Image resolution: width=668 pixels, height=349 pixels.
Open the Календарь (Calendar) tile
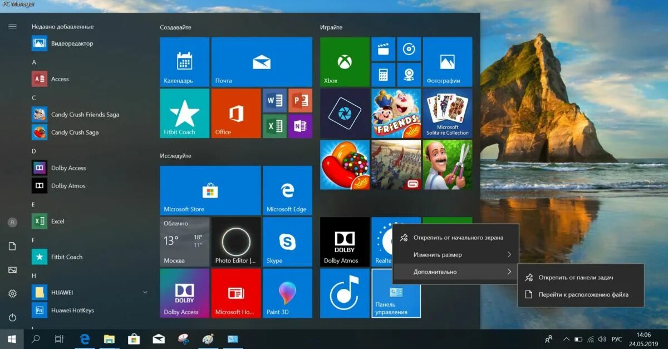click(x=184, y=61)
